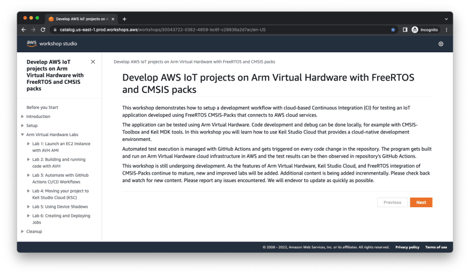Expand the Introduction section
470x275 pixels.
(22, 116)
